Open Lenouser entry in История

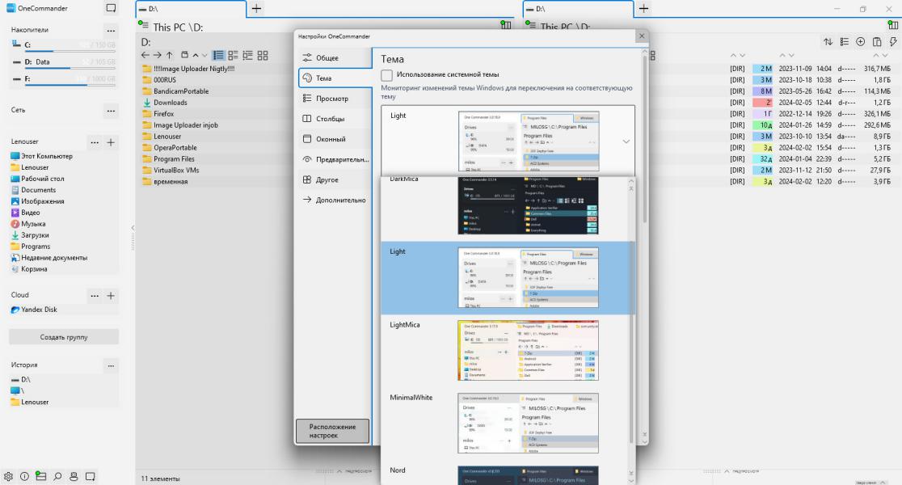(30, 403)
